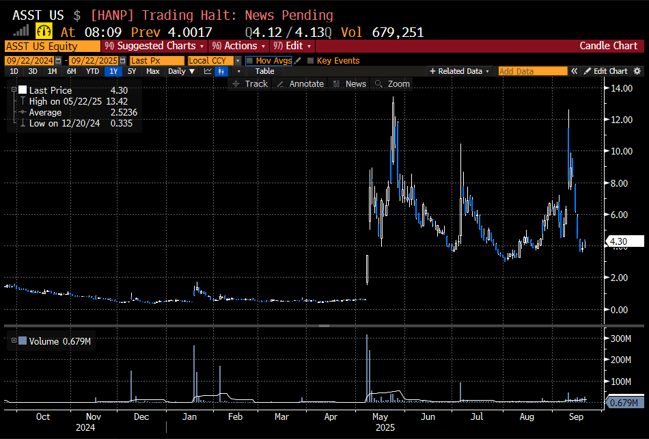649x439 pixels.
Task: Expand the Local CCY currency dropdown arrow
Action: (238, 61)
